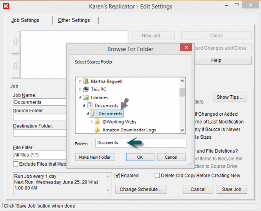This screenshot has width=261, height=211.
Task: Click the @Working Webs folder icon
Action: pyautogui.click(x=97, y=122)
